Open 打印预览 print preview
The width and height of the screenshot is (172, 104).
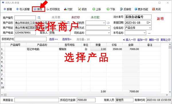pos(53,9)
